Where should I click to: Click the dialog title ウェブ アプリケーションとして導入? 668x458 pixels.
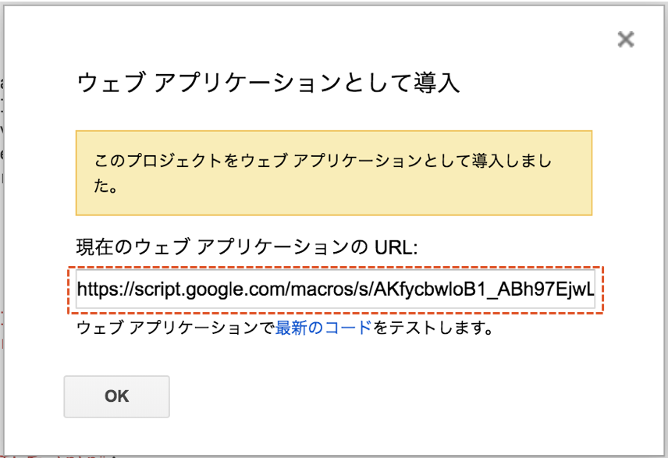click(269, 82)
